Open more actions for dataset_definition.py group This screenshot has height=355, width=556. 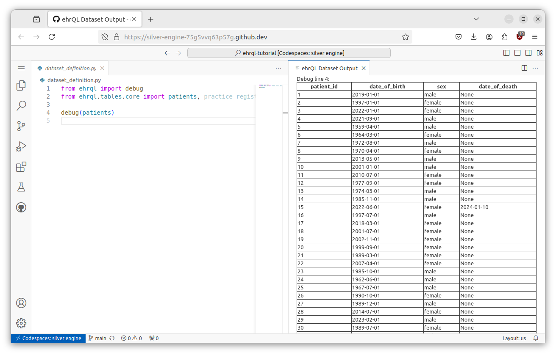(x=278, y=68)
